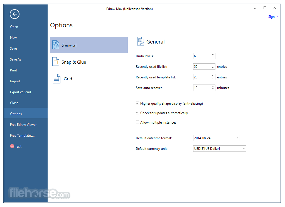Click the red Exit icon
The image size is (285, 207).
[x=12, y=146]
